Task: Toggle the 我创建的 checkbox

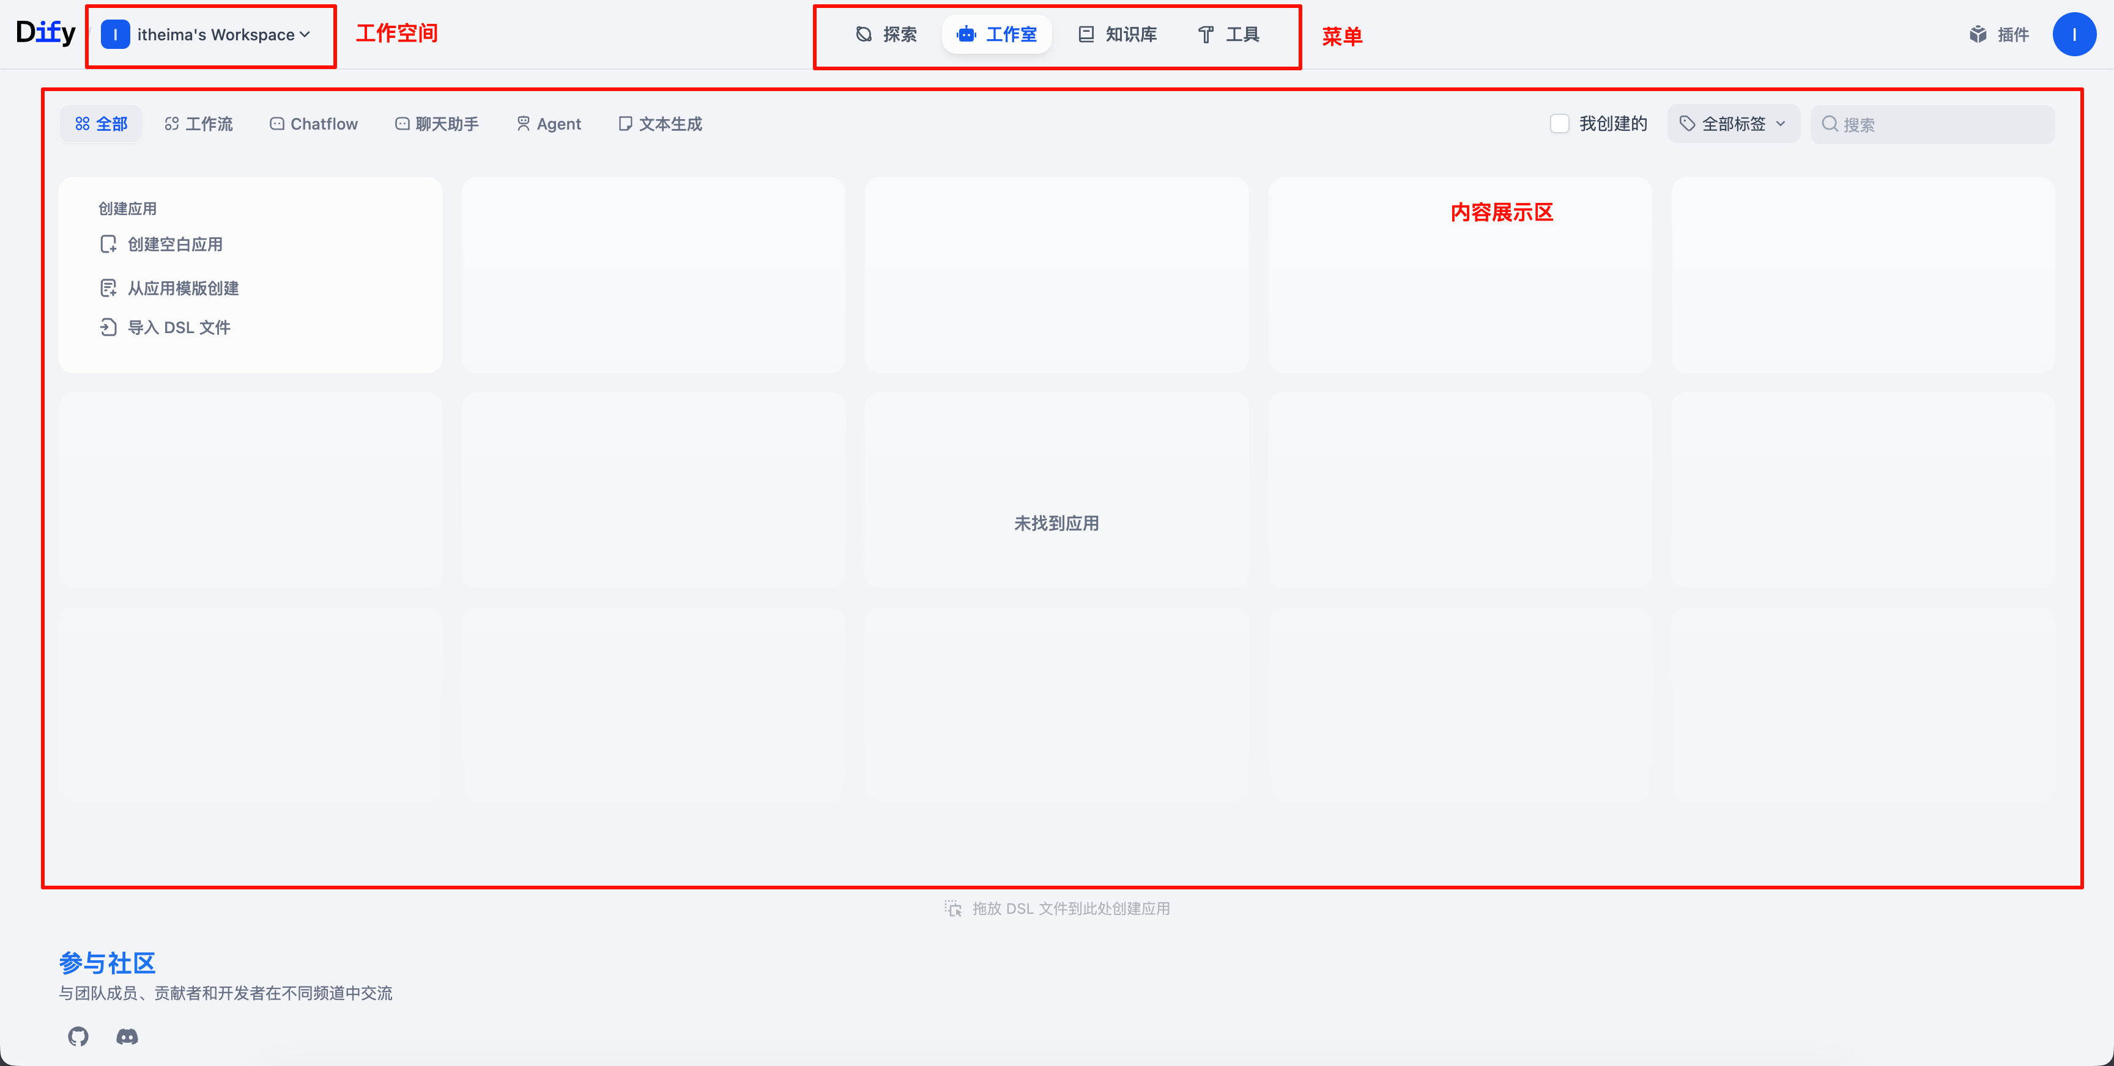Action: pyautogui.click(x=1559, y=124)
